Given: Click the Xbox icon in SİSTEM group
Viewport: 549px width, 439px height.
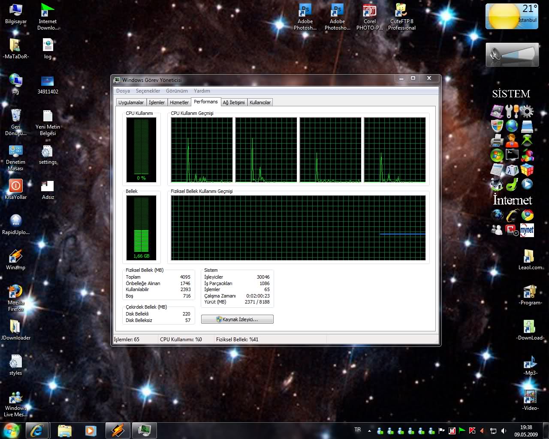Looking at the screenshot, I should (x=527, y=140).
